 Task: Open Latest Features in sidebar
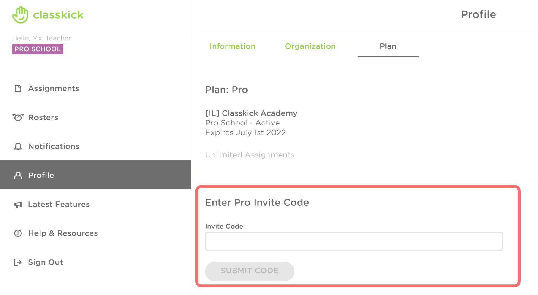pyautogui.click(x=59, y=204)
